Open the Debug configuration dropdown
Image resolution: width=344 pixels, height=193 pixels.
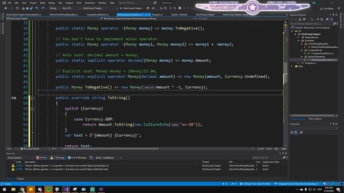click(54, 9)
